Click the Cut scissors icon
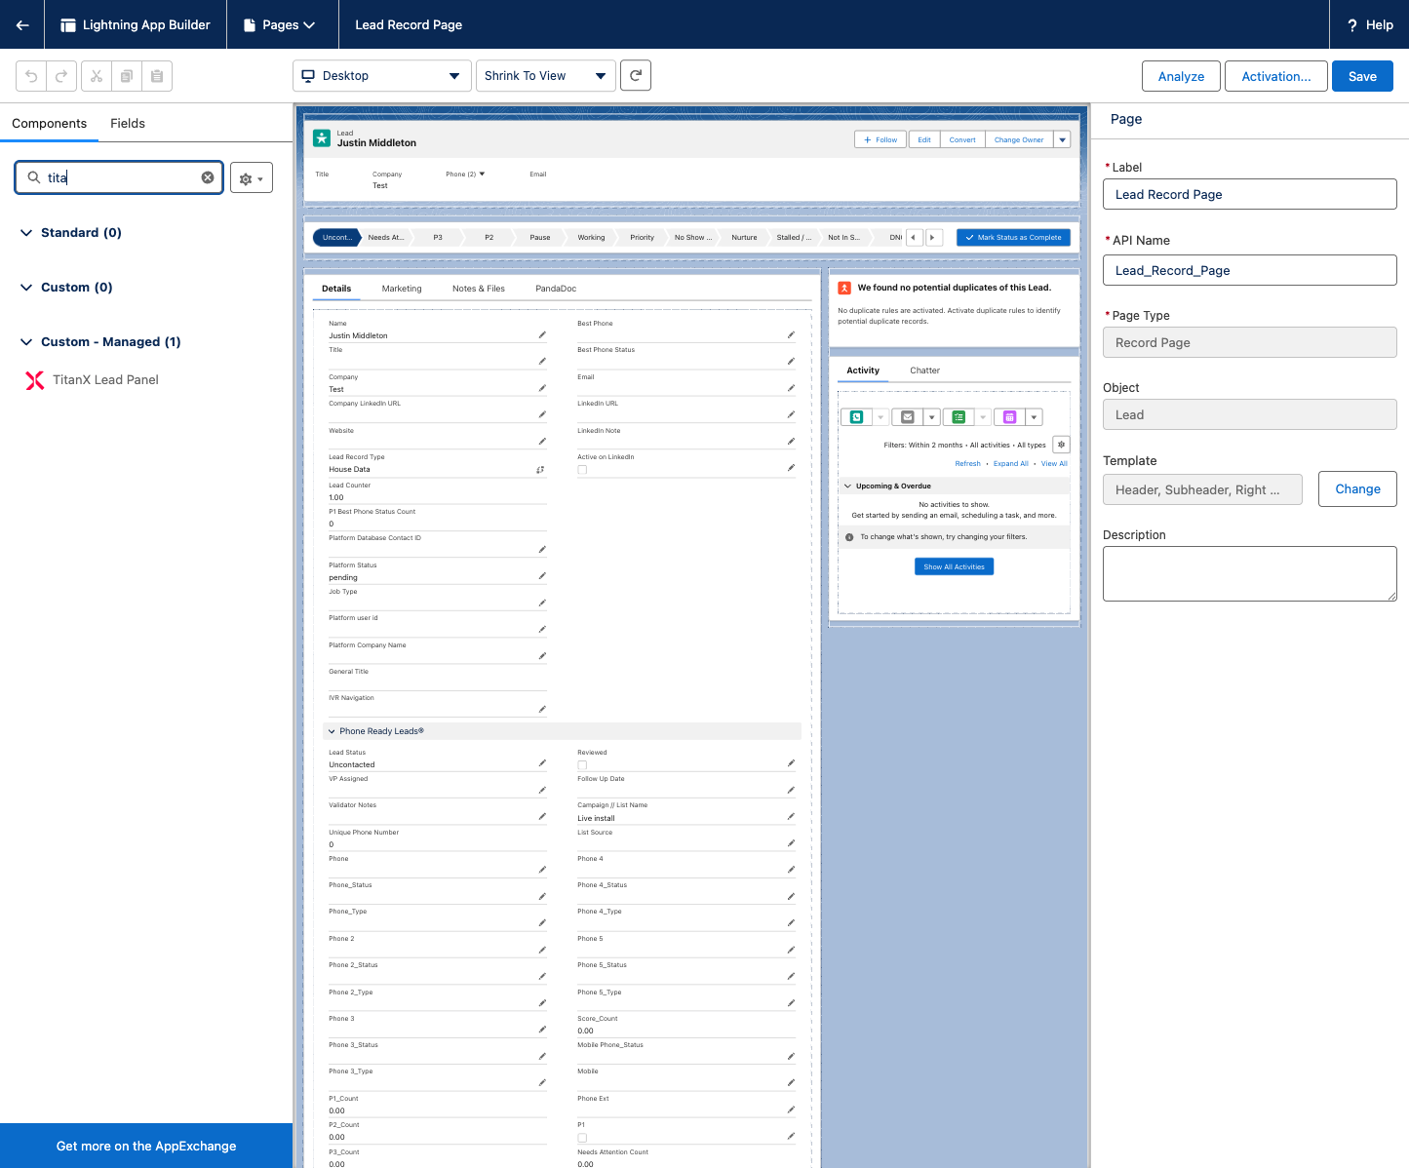Screen dimensions: 1409x1168 [97, 76]
